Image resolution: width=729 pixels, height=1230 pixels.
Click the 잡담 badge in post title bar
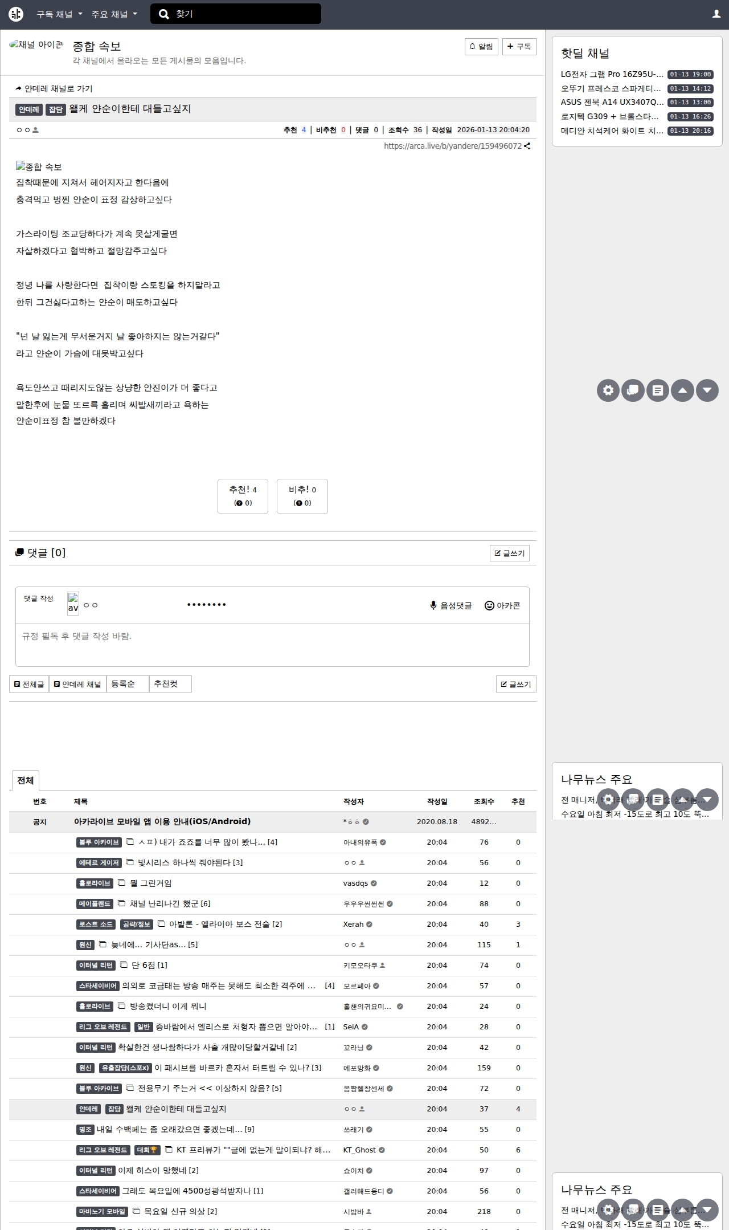(x=56, y=109)
